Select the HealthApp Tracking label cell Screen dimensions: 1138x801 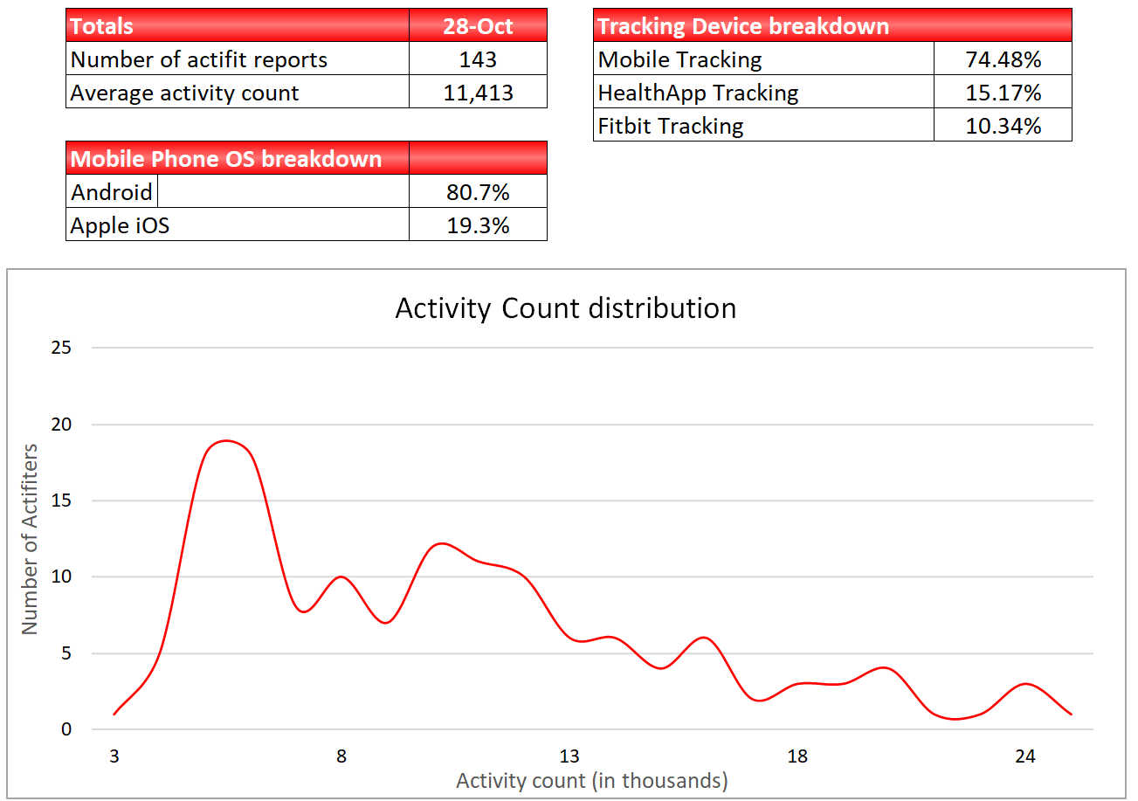[x=763, y=93]
